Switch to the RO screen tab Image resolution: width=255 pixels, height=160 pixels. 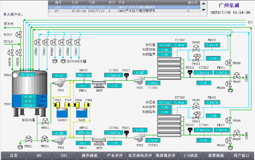(x=39, y=156)
